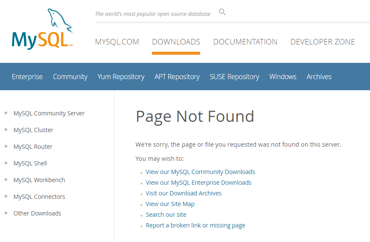Click the search magnifier icon
The width and height of the screenshot is (370, 242).
222,12
